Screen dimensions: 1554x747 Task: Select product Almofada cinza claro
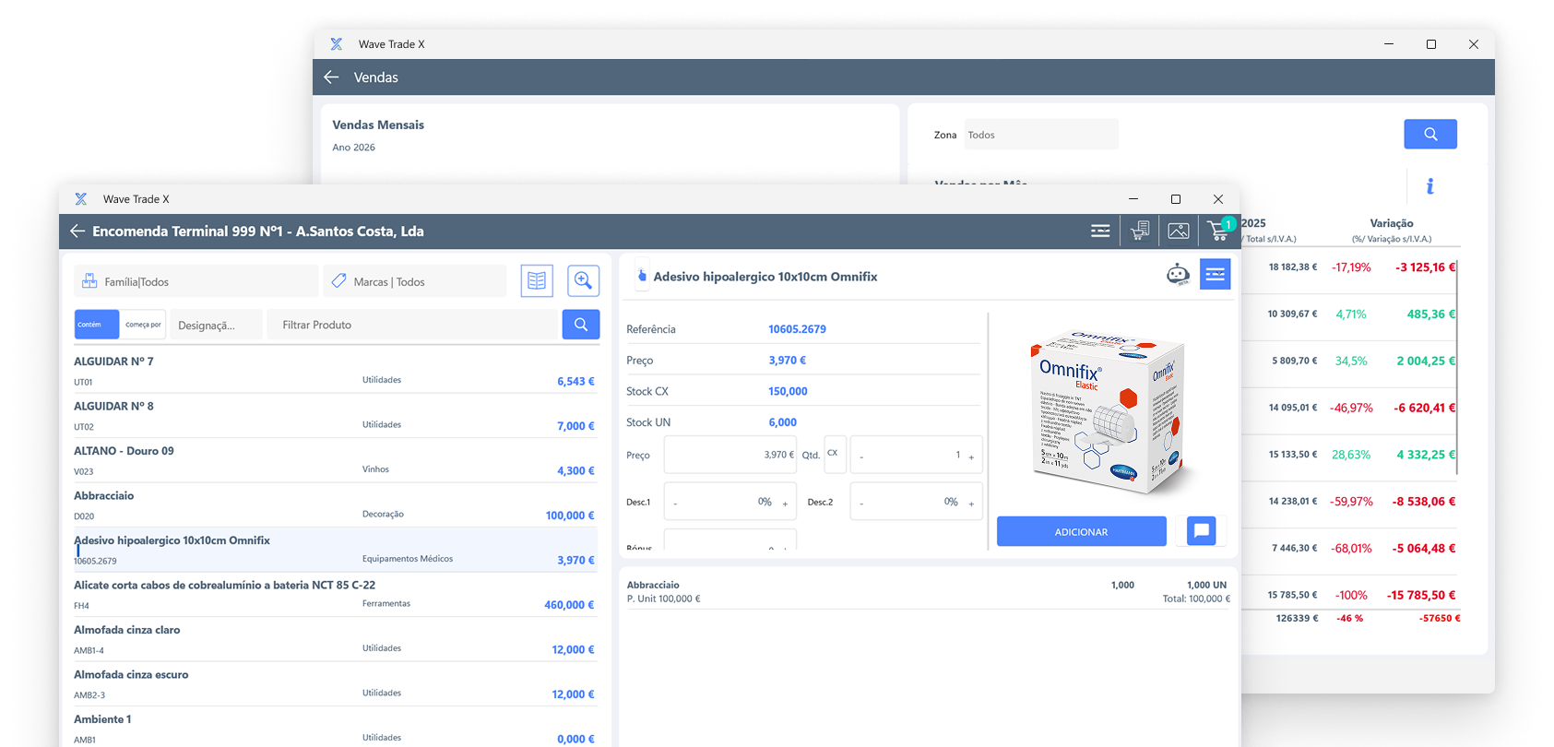[x=336, y=639]
